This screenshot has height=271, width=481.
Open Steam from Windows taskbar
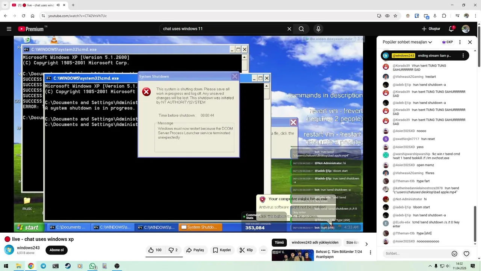[68, 266]
